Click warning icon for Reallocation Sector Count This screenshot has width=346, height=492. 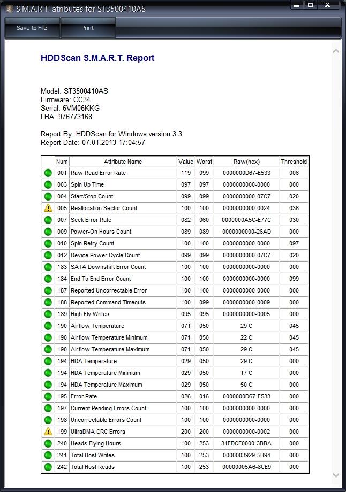click(48, 208)
